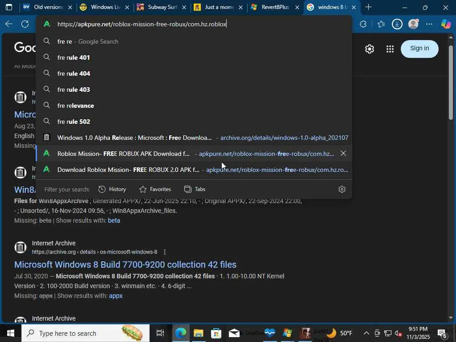
Task: Close the Revert8Plus tab
Action: point(297,8)
